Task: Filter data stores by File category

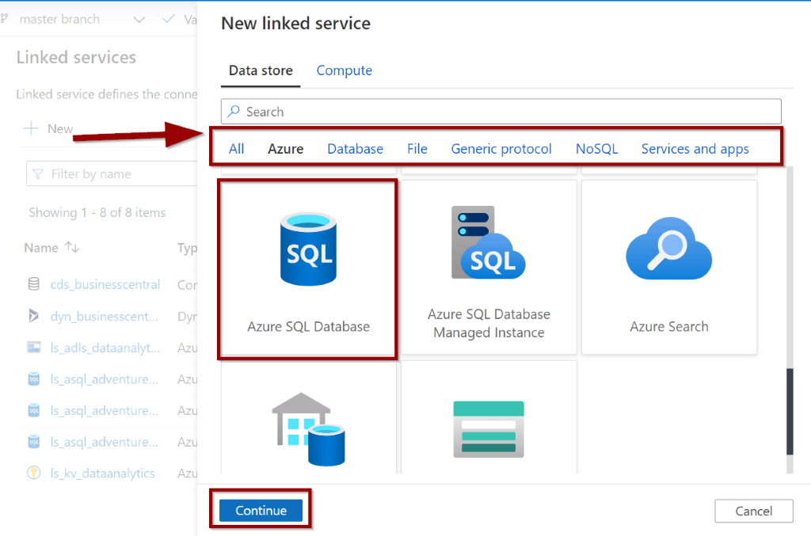Action: [417, 149]
